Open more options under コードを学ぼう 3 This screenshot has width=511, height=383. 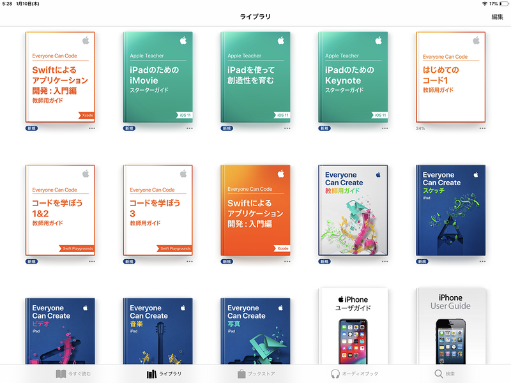[189, 262]
